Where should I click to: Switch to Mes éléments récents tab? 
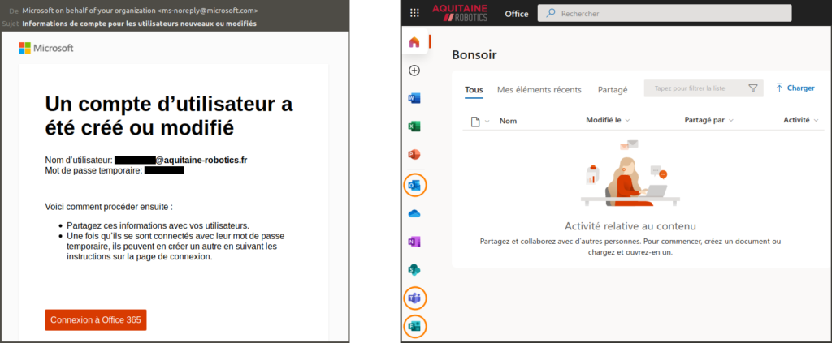539,89
